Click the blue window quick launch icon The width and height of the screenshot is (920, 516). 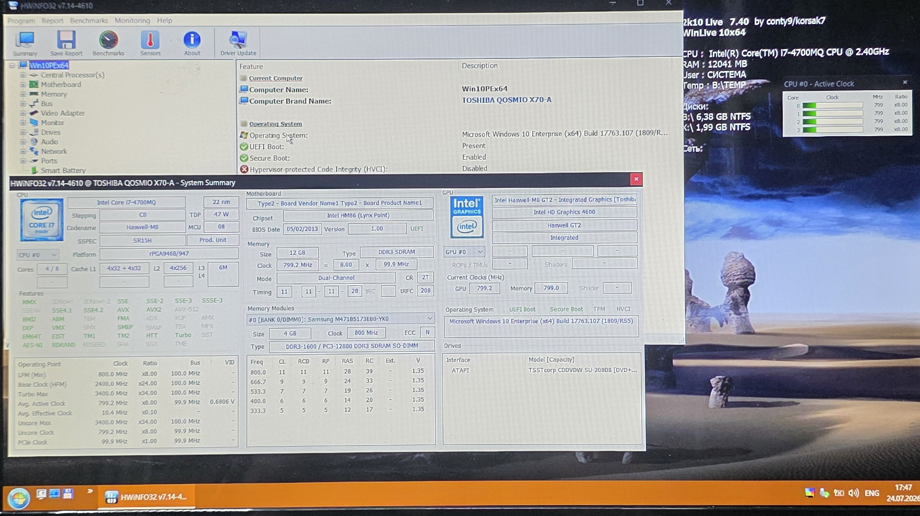coord(54,494)
